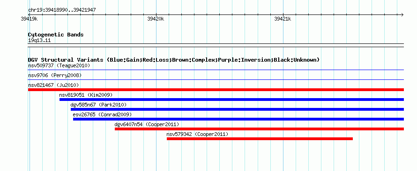The height and width of the screenshot is (171, 417).
Task: Click the 39419k ruler position label
Action: pyautogui.click(x=29, y=19)
